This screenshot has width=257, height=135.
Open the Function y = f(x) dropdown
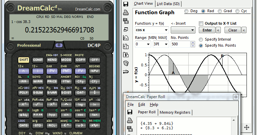[166, 30]
